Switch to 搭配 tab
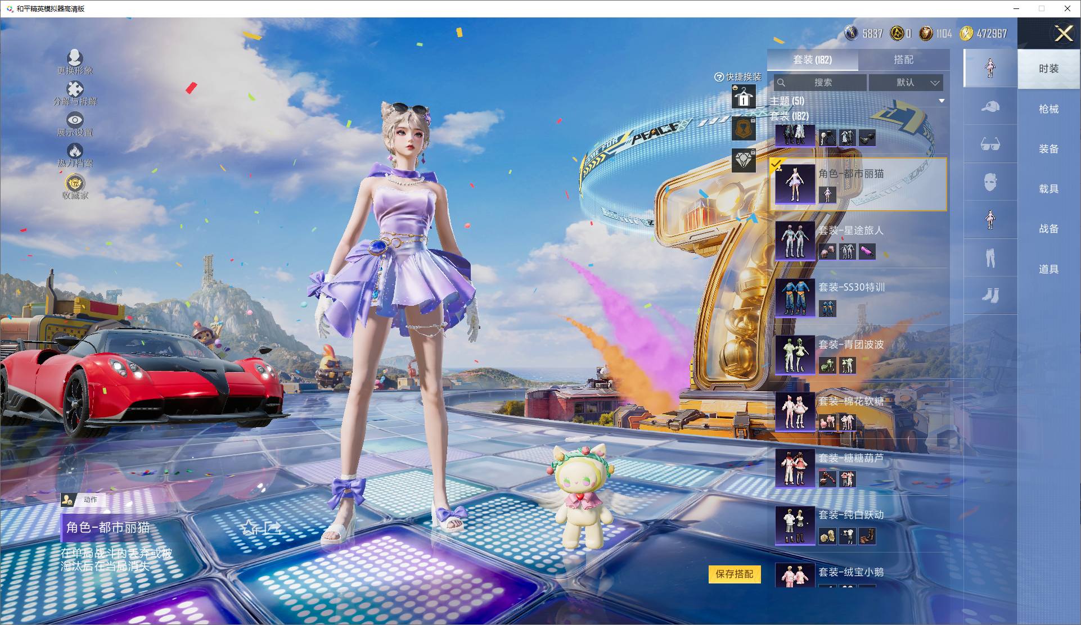 point(903,60)
